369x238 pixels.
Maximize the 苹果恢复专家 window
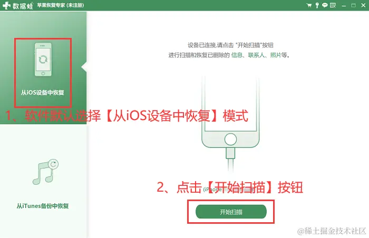tap(354, 5)
